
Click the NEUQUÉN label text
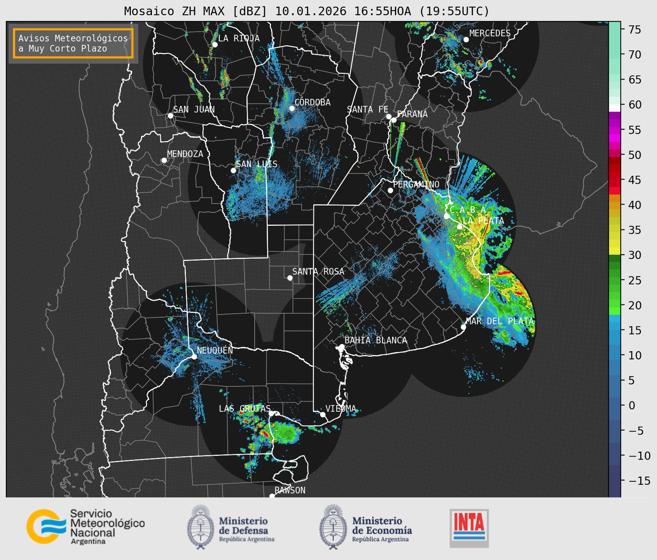[x=215, y=350]
